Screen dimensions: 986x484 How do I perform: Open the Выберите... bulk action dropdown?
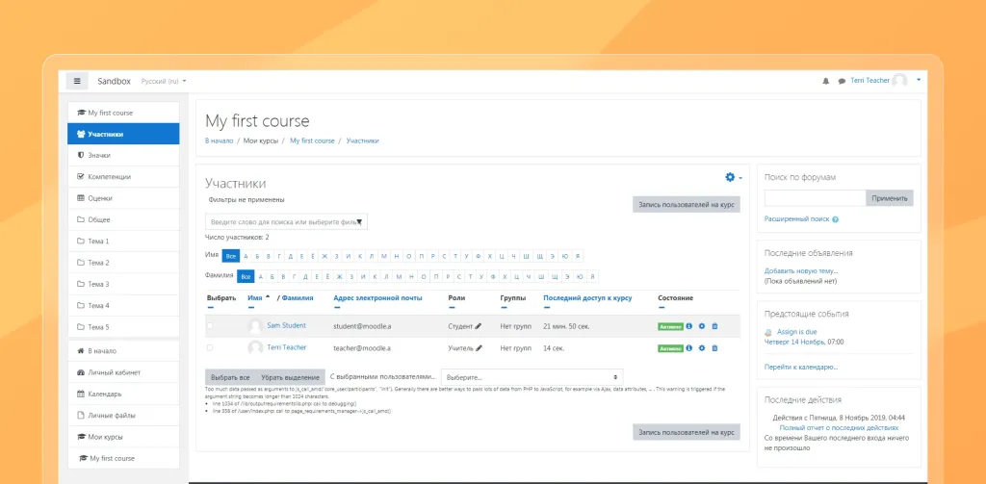tap(532, 377)
